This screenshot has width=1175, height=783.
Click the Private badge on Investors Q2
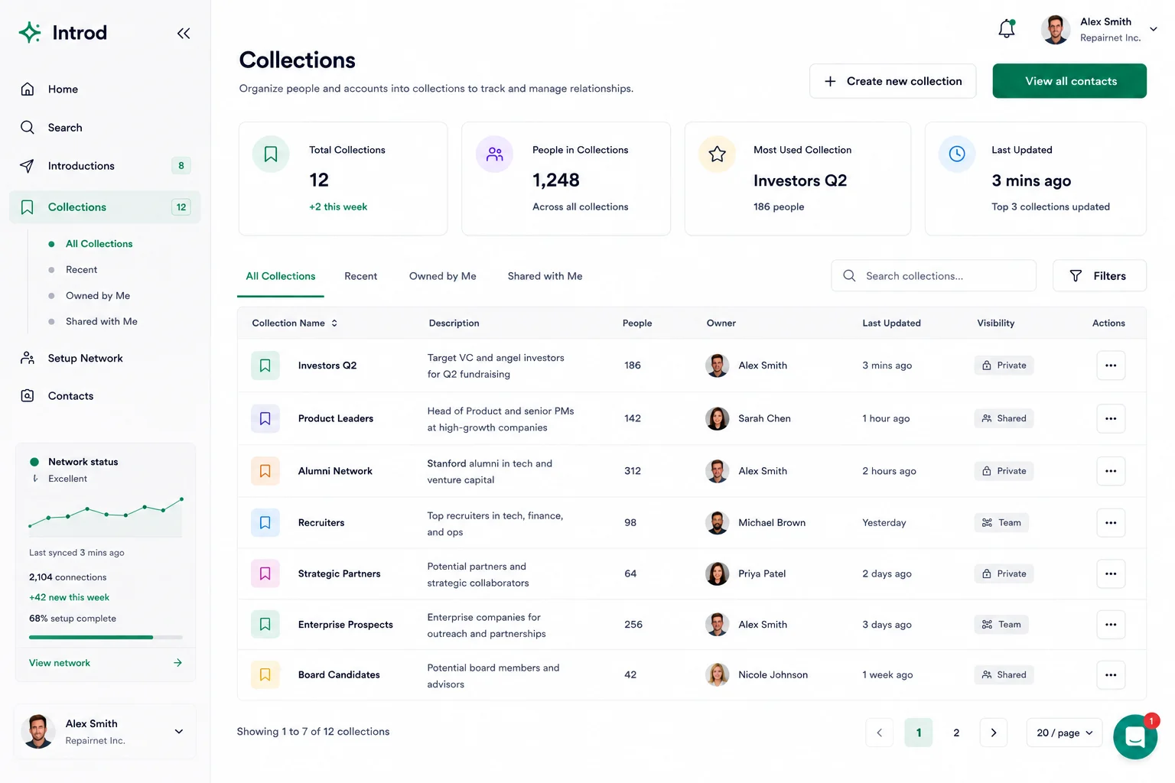tap(1004, 366)
